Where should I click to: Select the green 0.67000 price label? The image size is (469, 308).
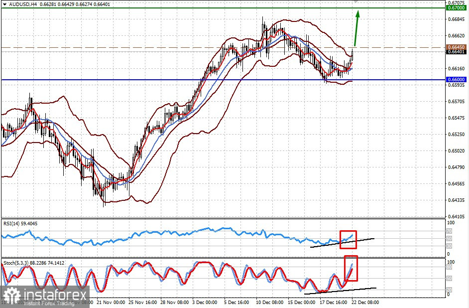[456, 8]
